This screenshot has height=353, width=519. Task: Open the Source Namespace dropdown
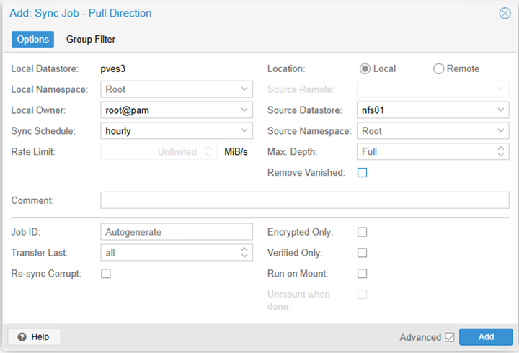501,131
